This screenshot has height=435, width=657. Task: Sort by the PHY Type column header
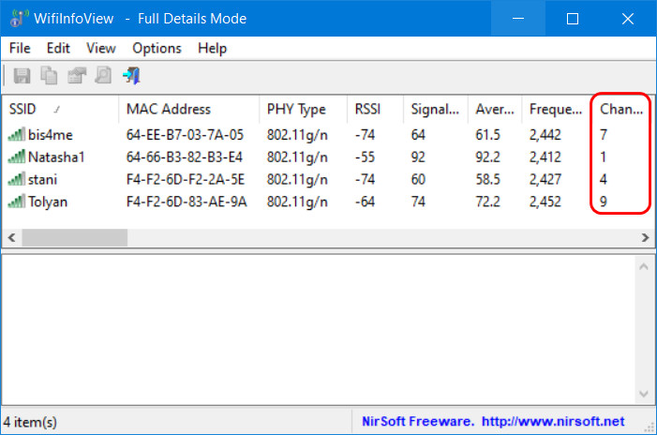point(304,109)
